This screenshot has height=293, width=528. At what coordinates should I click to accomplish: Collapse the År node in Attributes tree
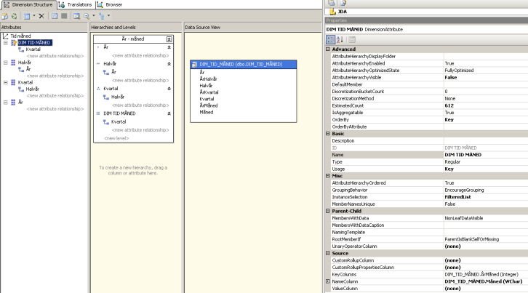(x=6, y=103)
